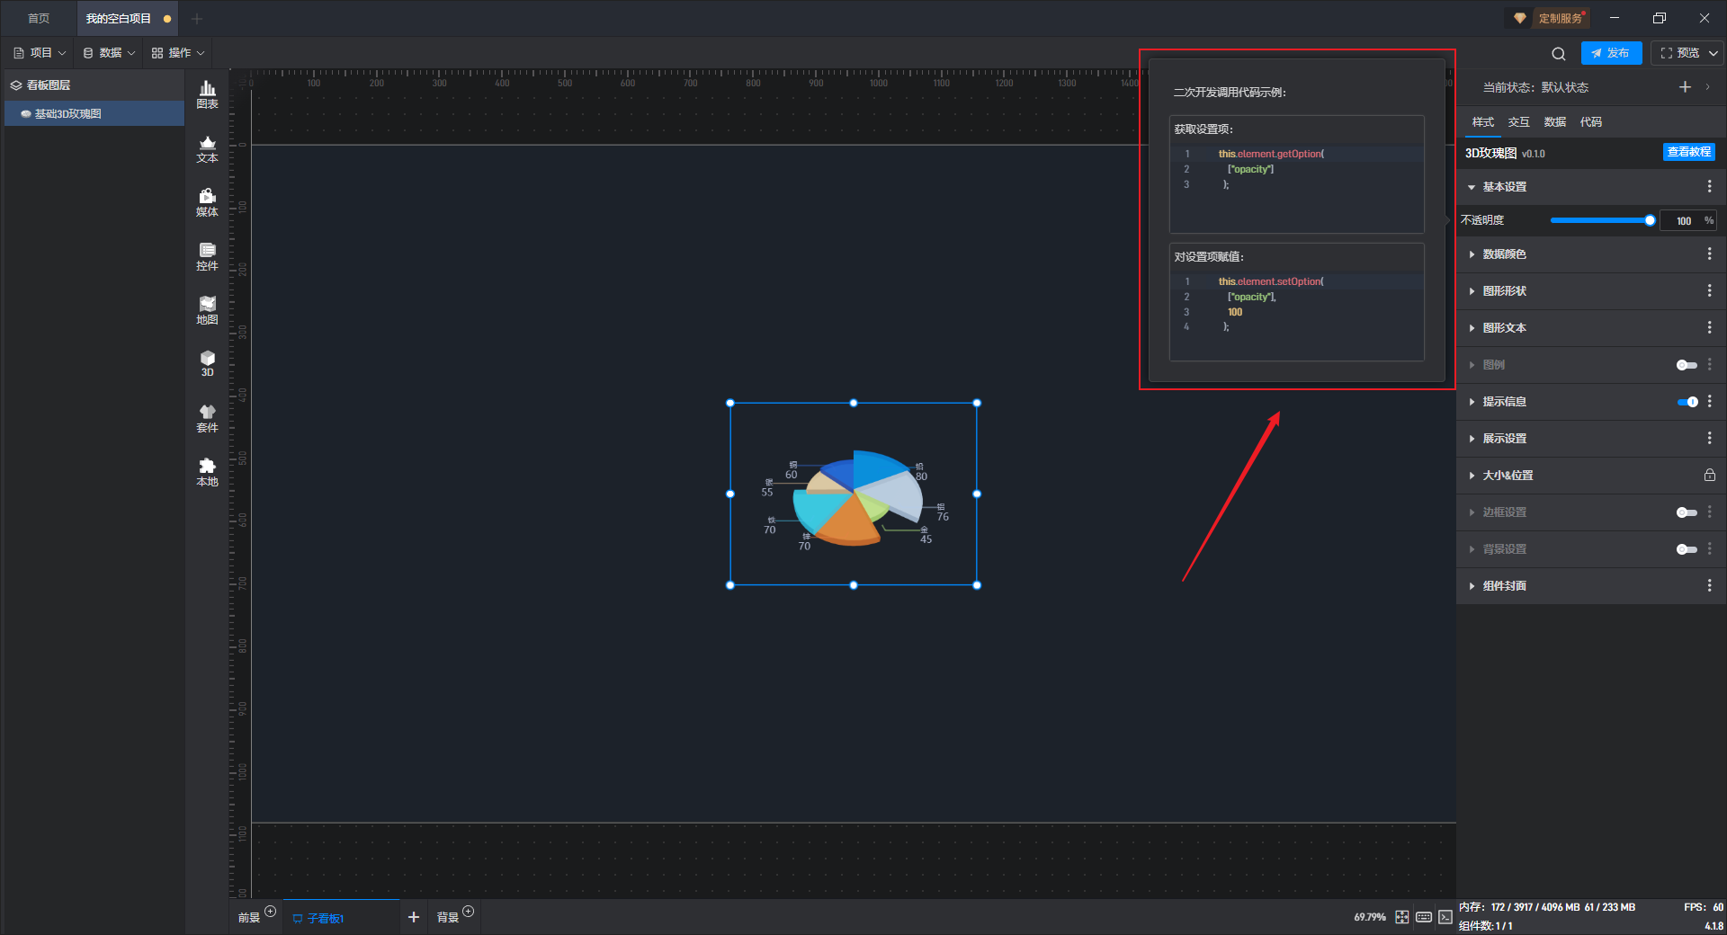The height and width of the screenshot is (935, 1727).
Task: Open the 项目 dropdown menu
Action: click(40, 53)
